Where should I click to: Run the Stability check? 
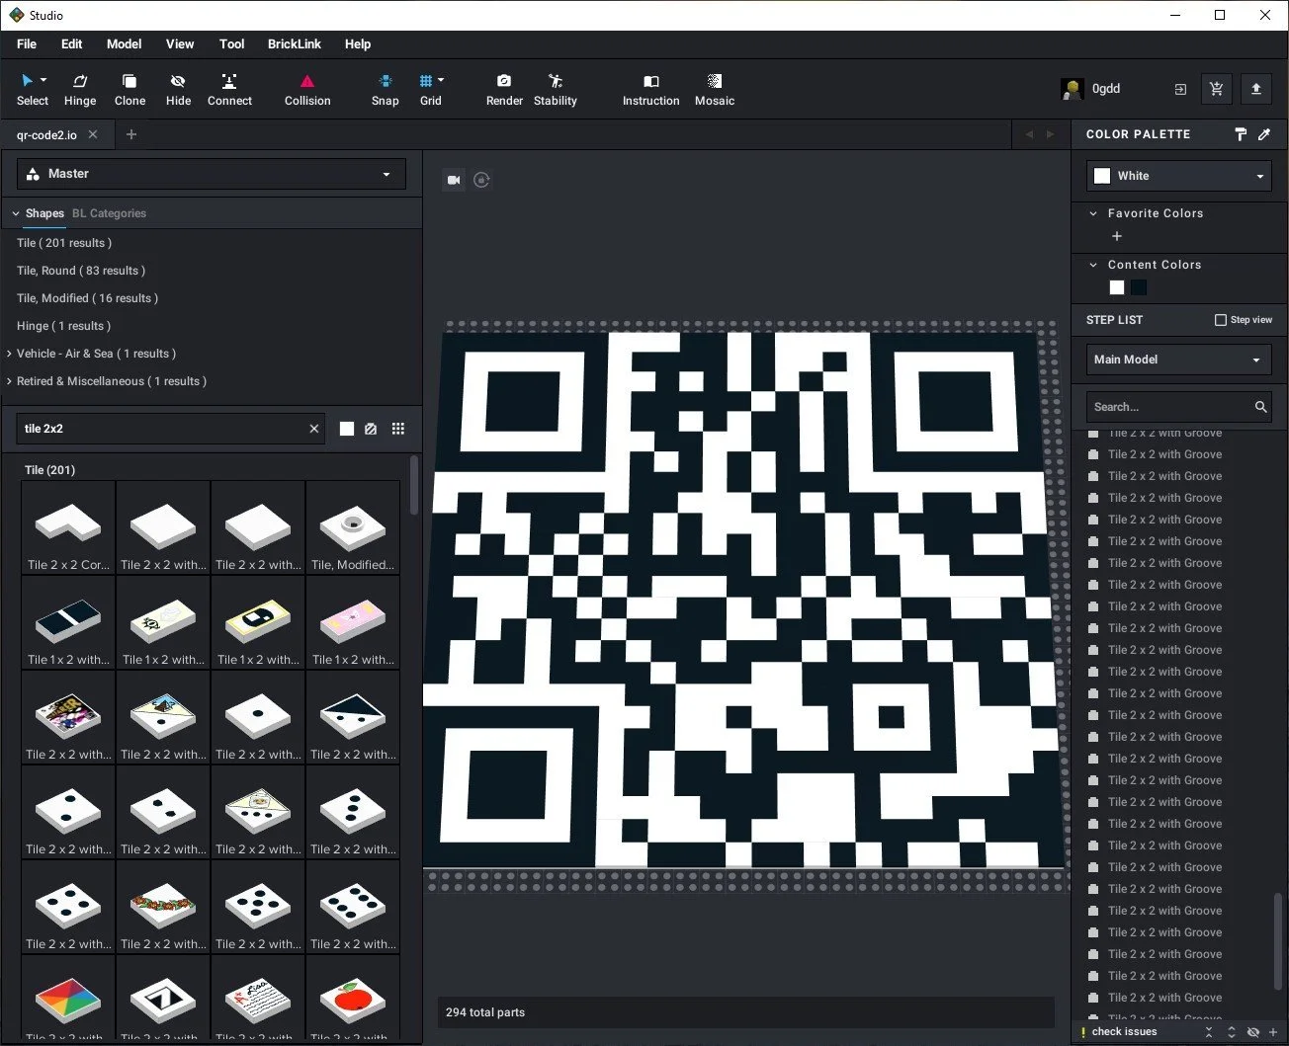[x=555, y=89]
